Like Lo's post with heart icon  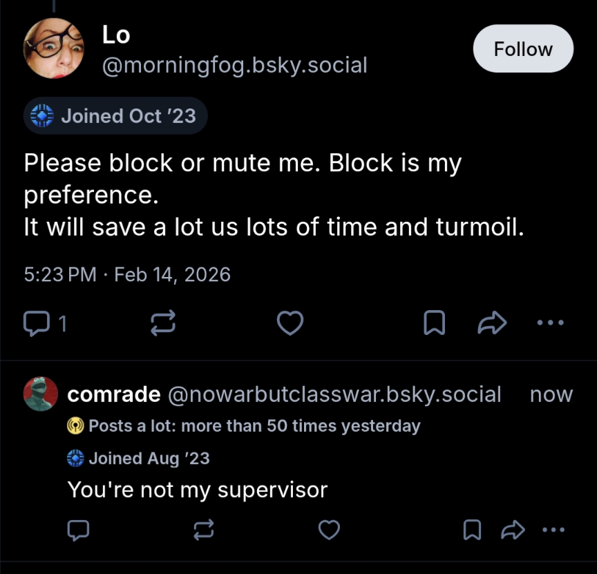coord(290,323)
